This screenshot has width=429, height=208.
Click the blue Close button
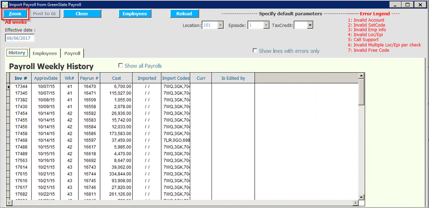(x=82, y=14)
